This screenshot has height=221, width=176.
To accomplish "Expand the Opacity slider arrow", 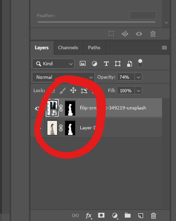I will (138, 77).
